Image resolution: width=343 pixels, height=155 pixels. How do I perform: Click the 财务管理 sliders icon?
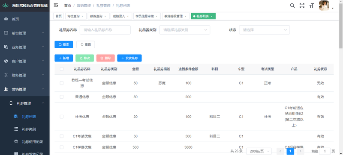[x=6, y=75]
